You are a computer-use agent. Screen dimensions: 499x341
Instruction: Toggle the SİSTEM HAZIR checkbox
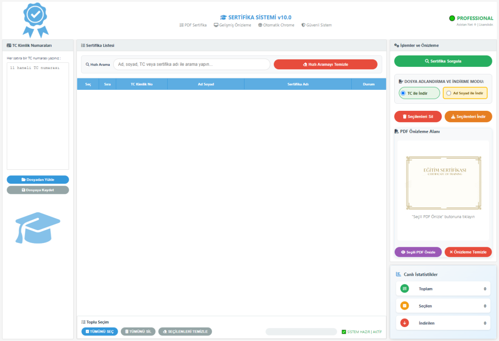pyautogui.click(x=344, y=332)
